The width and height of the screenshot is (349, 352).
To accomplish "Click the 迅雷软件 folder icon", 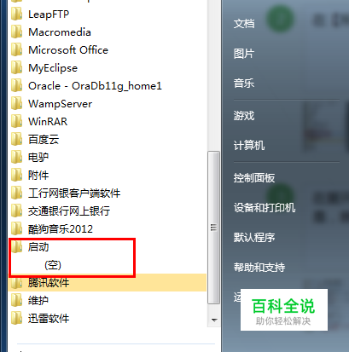I will coord(16,319).
